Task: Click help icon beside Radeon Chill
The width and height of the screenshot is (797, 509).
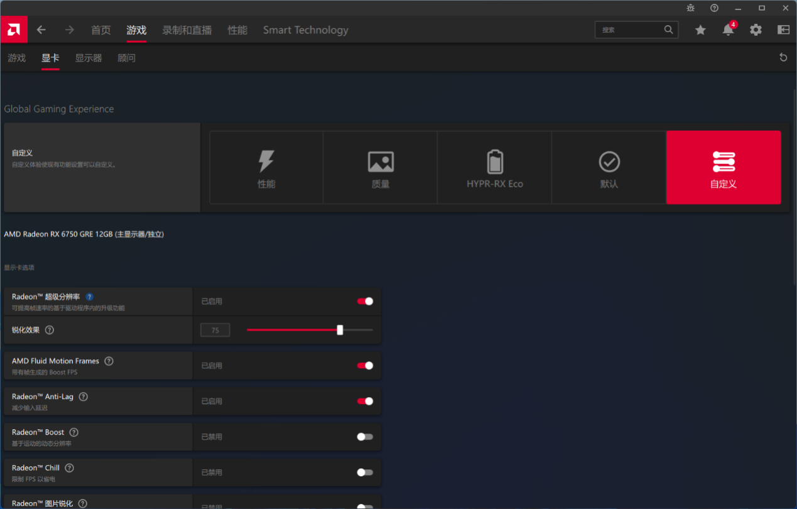Action: tap(69, 468)
